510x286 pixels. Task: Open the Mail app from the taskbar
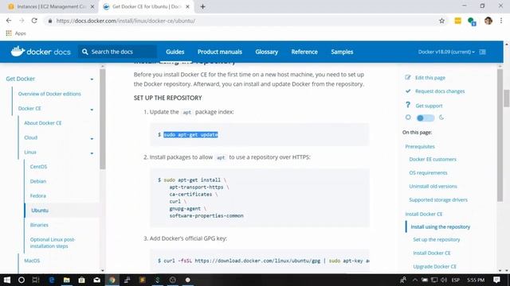(97, 280)
